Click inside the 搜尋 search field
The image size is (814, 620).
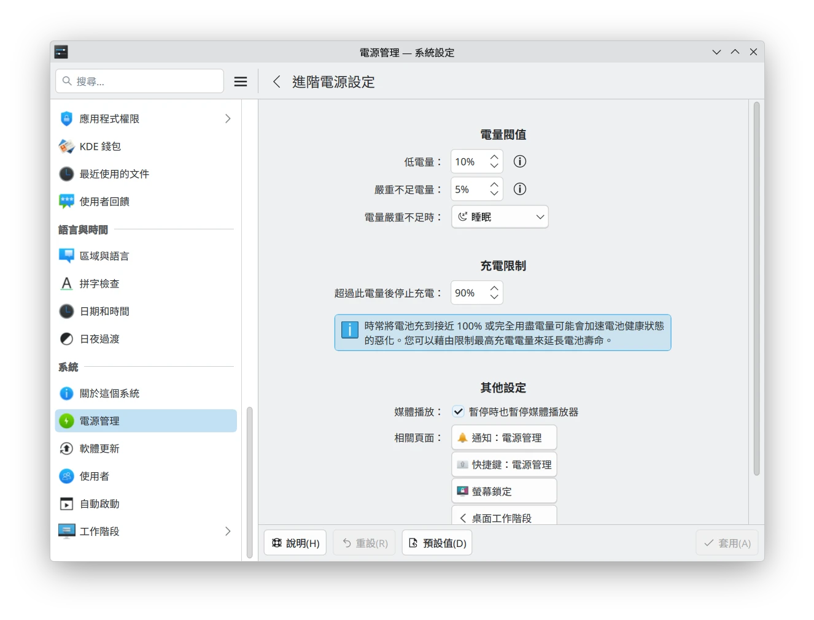point(139,80)
